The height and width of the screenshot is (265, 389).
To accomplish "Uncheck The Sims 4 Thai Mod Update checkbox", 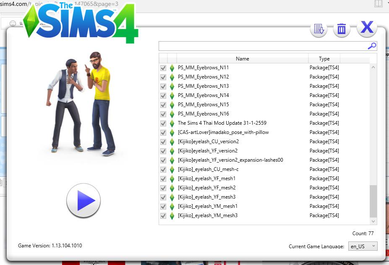I will click(x=163, y=123).
